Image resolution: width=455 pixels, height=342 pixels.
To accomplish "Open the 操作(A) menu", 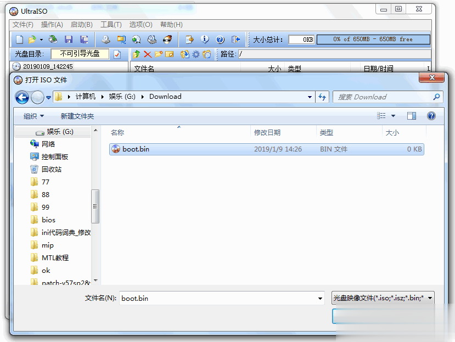I will (52, 25).
